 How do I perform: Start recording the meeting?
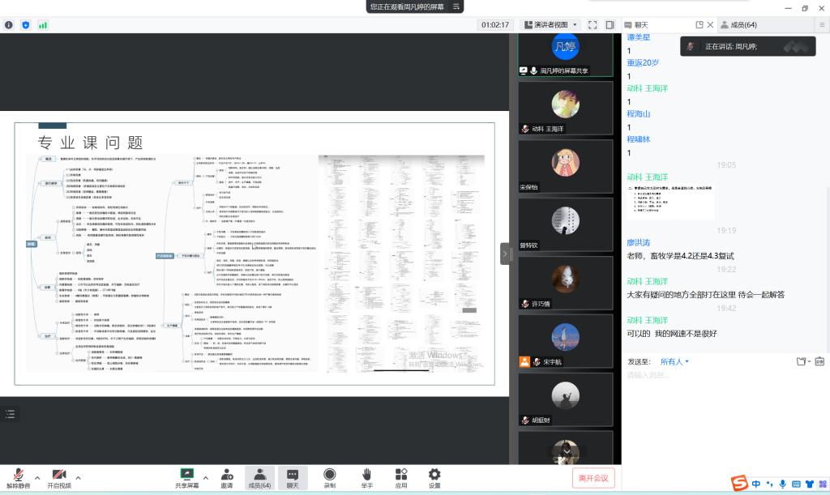pos(329,477)
